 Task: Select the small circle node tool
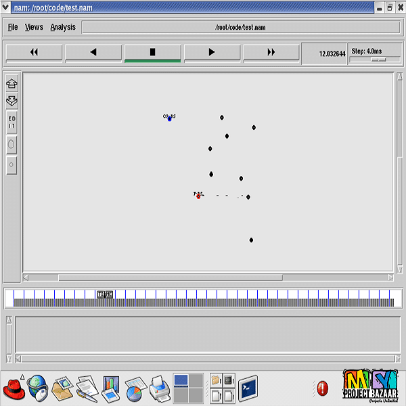[x=12, y=164]
